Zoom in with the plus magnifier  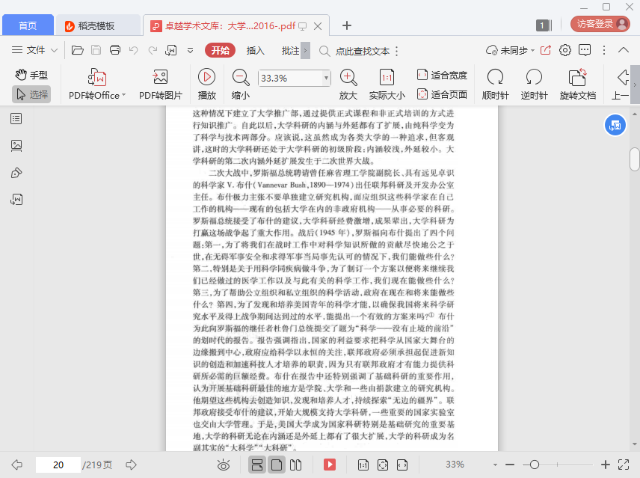click(348, 85)
